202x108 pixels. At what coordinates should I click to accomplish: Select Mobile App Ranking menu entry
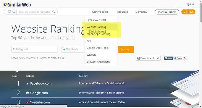(98, 34)
